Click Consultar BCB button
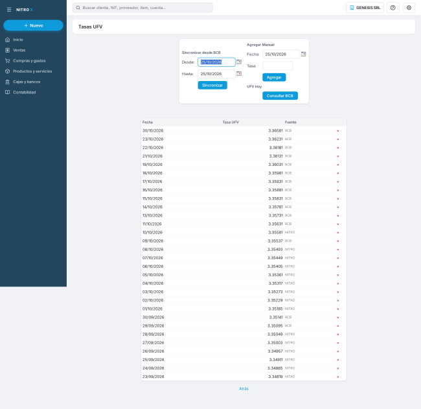Screen dimensions: 421x409 [280, 96]
